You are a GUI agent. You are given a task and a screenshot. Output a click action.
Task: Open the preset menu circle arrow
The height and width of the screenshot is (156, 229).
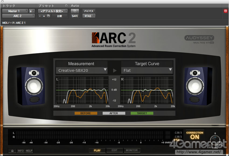[66, 6]
